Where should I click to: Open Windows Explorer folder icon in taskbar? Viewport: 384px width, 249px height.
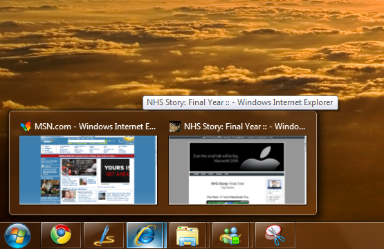click(x=188, y=235)
